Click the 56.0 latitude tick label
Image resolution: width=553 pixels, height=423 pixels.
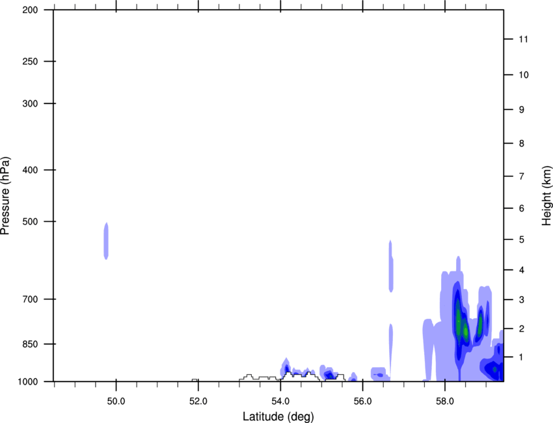tap(362, 401)
